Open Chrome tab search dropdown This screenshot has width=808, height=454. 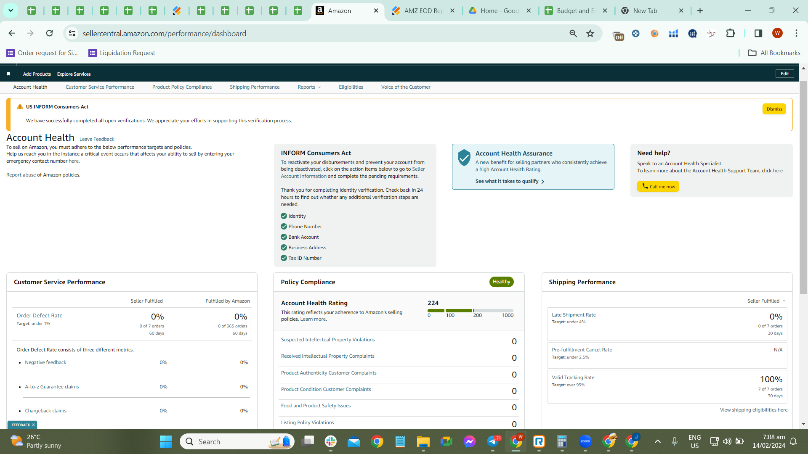[x=11, y=11]
